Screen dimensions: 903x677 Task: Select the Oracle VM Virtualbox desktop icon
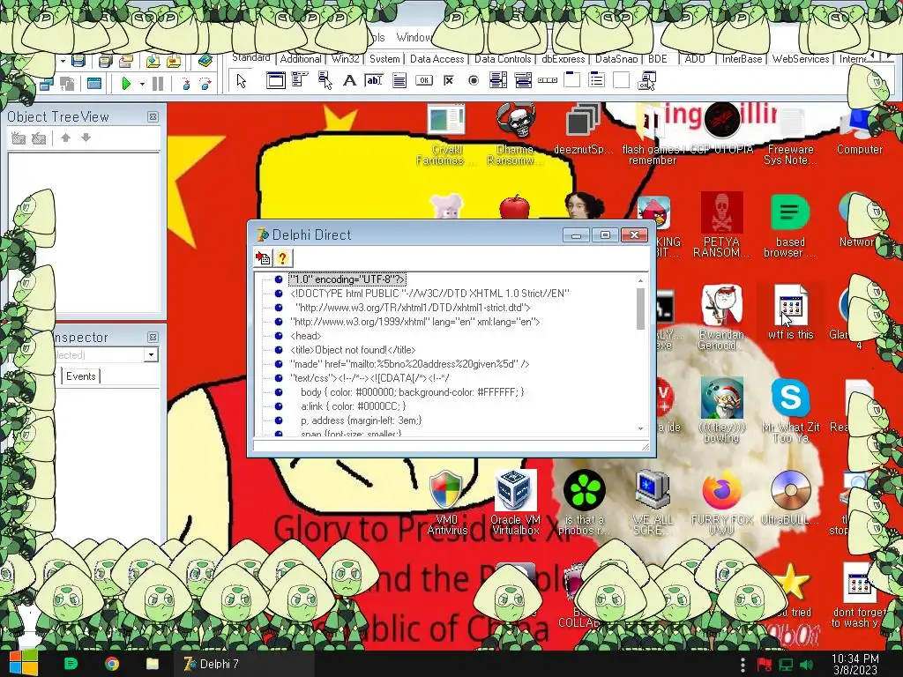tap(515, 502)
